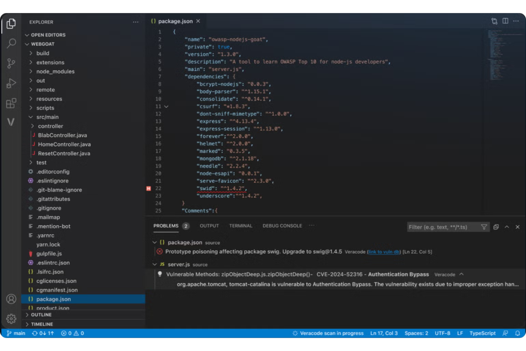Close the package.json editor tab
Image resolution: width=526 pixels, height=351 pixels.
198,21
